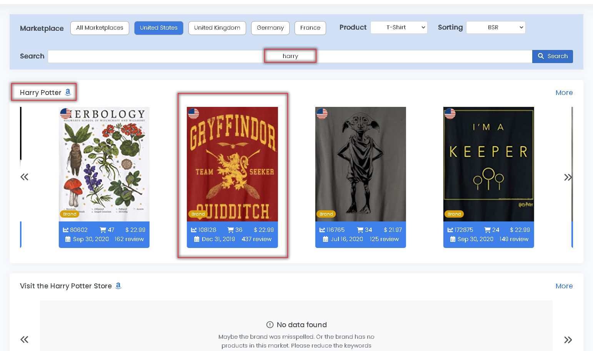Image resolution: width=593 pixels, height=351 pixels.
Task: Open the Sorting BSR dropdown
Action: (x=496, y=27)
